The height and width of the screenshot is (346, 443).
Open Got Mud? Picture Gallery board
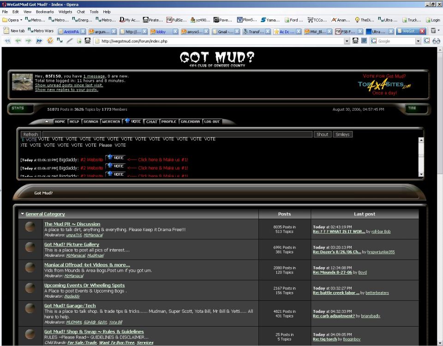[x=72, y=245]
